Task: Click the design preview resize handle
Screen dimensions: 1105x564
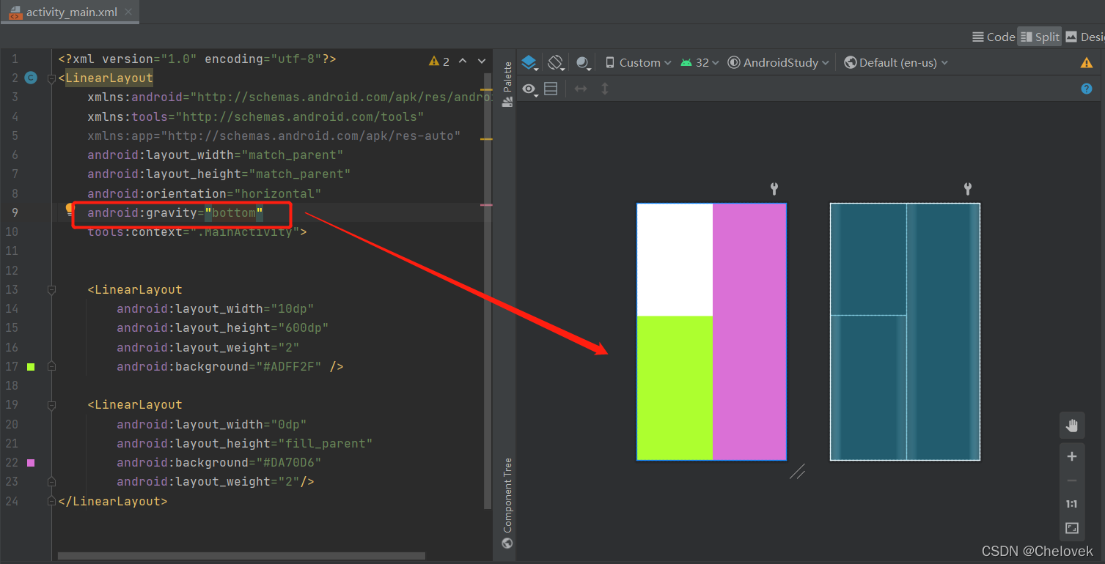Action: pos(797,472)
